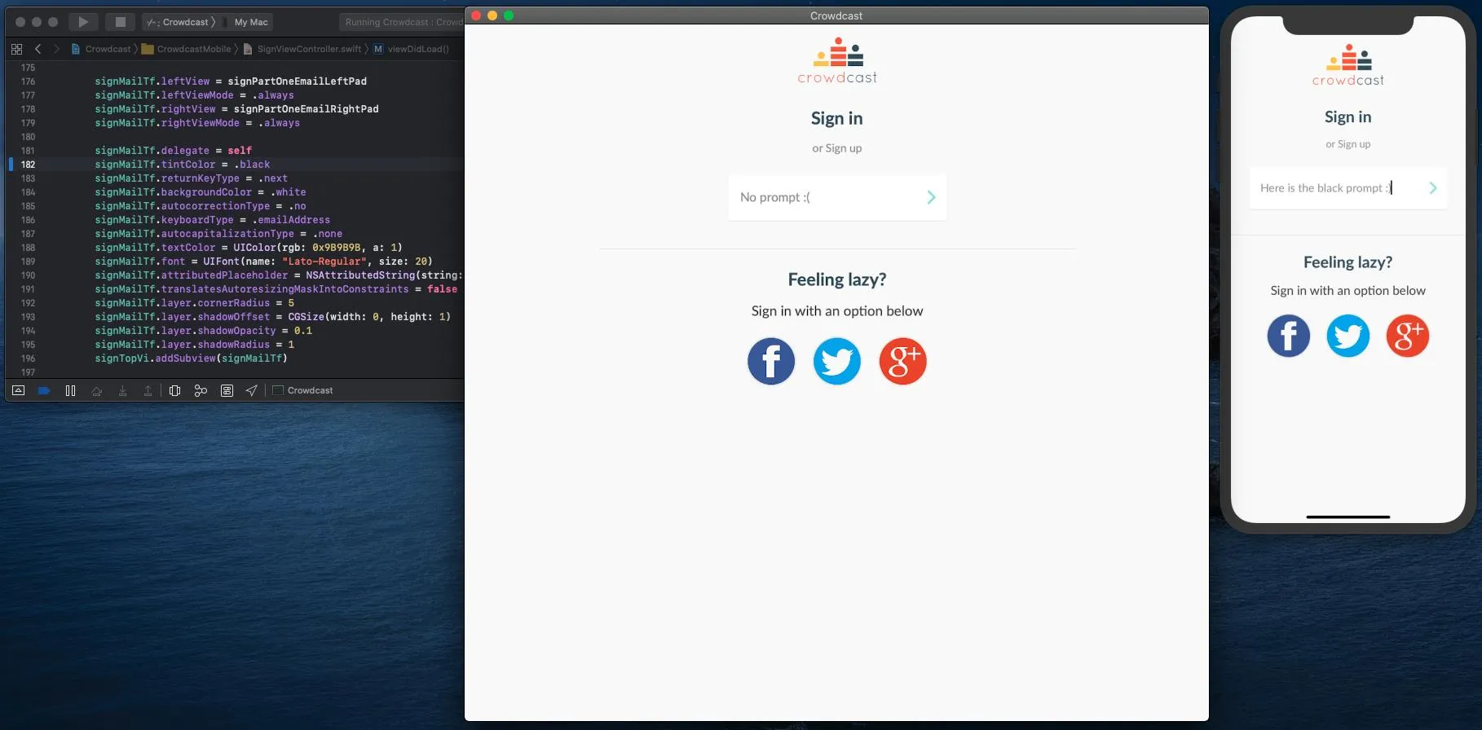Screen dimensions: 1482x730
Task: Sign in with Twitter in Mac window
Action: click(x=837, y=361)
